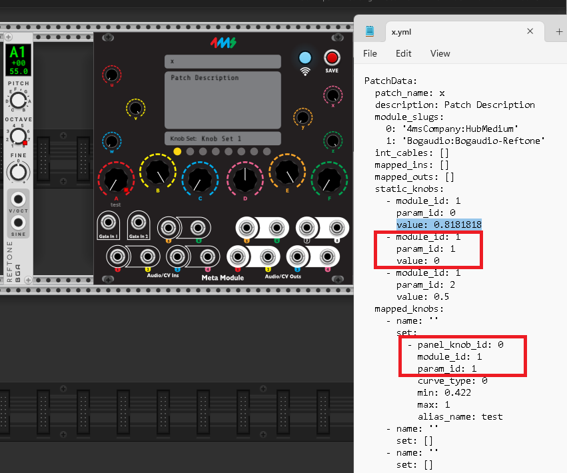Select the yellow first knob set button
The width and height of the screenshot is (567, 473).
(177, 152)
